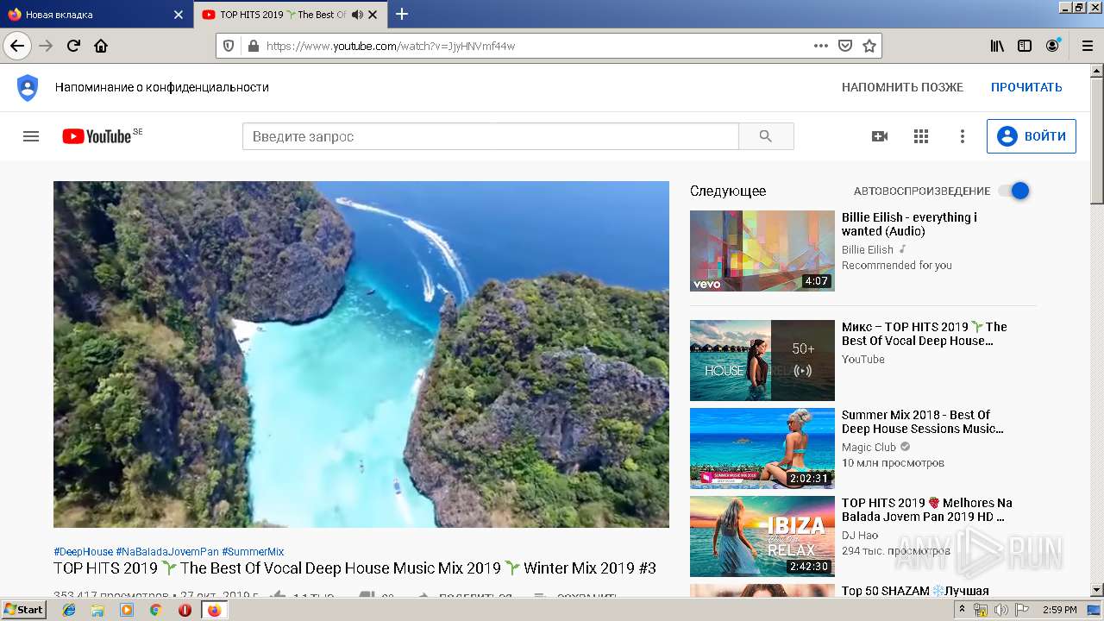Screen dimensions: 1104x621
Task: Click ПРОЧИТАТЬ in the privacy reminder
Action: coord(1026,87)
